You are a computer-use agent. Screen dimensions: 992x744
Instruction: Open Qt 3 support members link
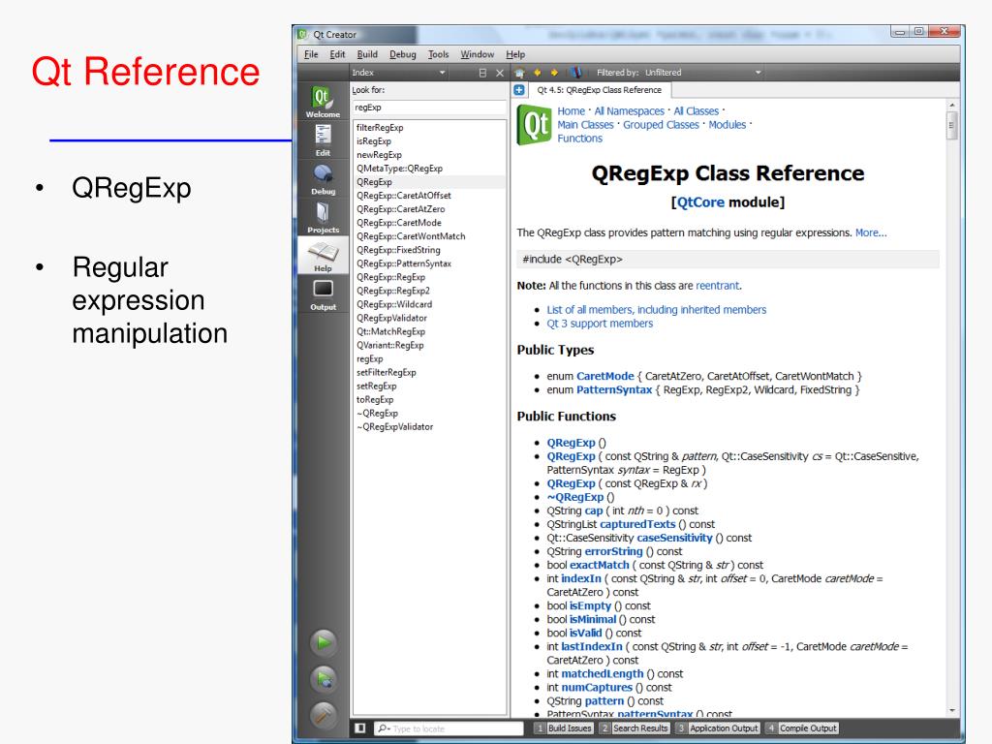coord(599,324)
